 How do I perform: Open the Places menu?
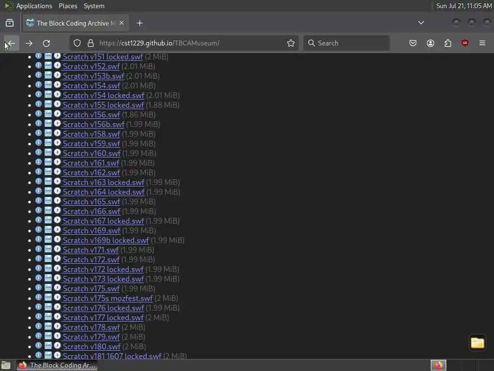point(68,6)
